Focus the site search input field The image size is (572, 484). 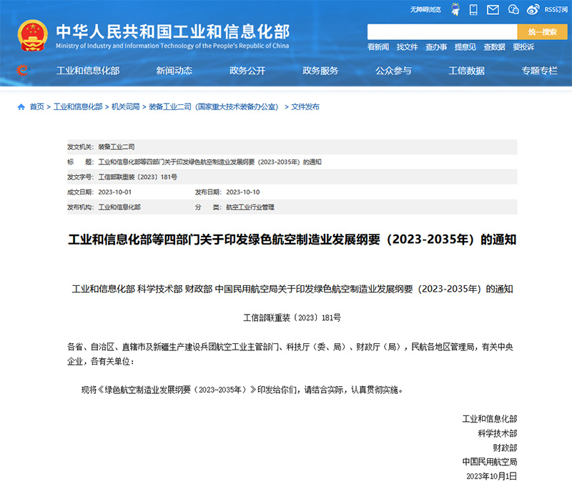442,31
